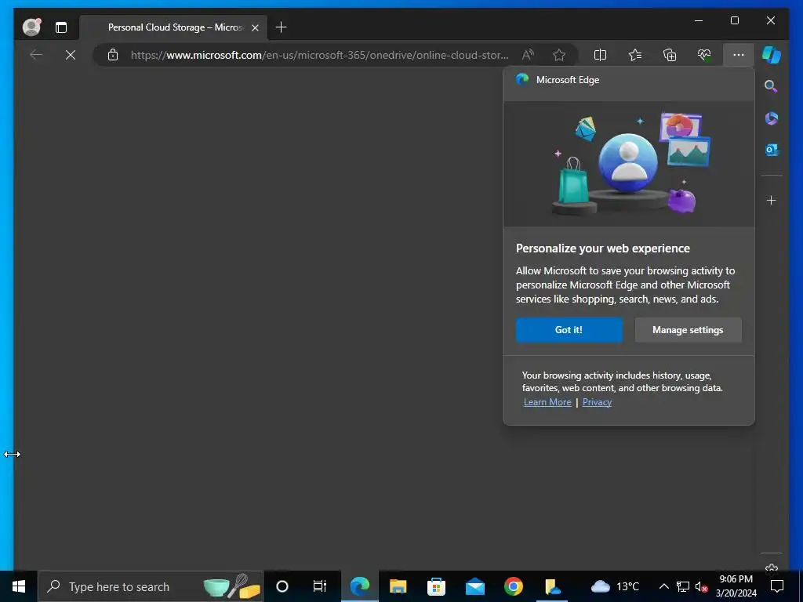Viewport: 803px width, 602px height.
Task: View site information lock icon
Action: point(113,55)
